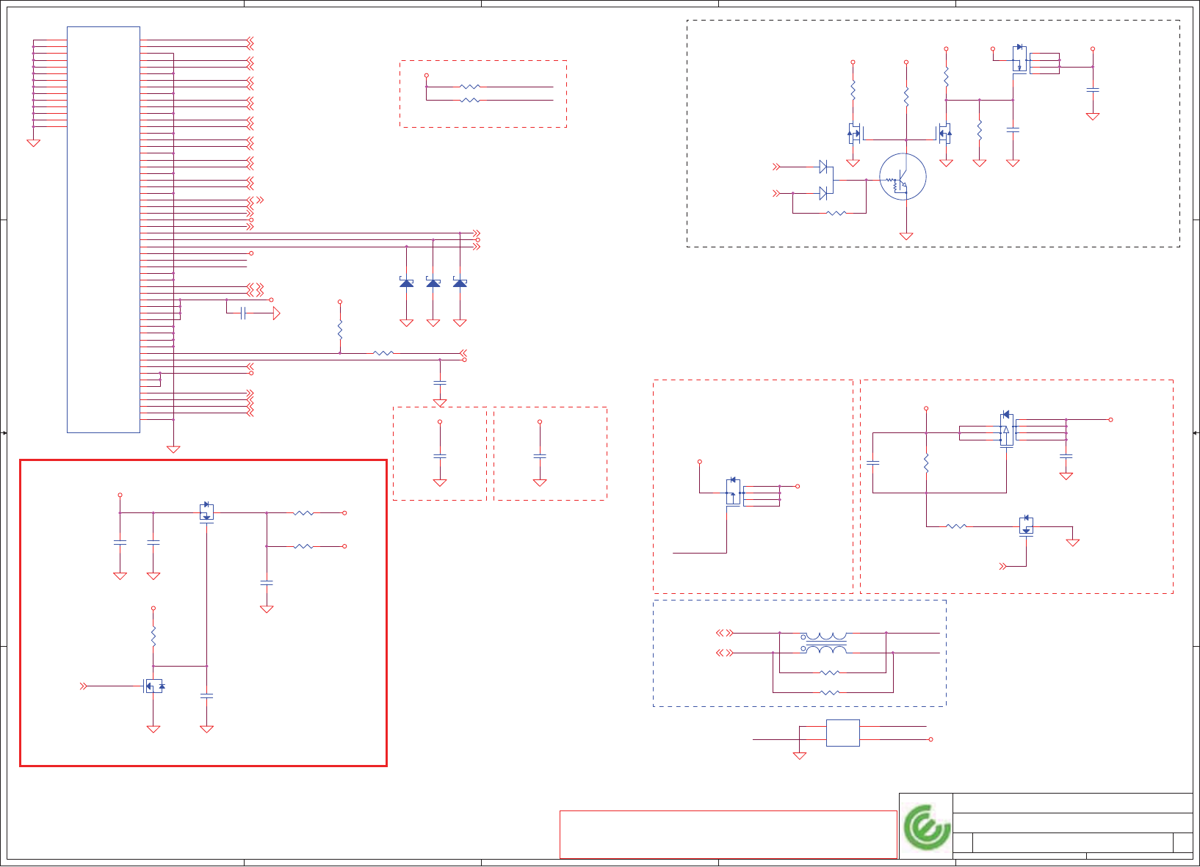Select the lower bidirectional port beside the choke
Image resolution: width=1200 pixels, height=867 pixels.
pos(725,653)
